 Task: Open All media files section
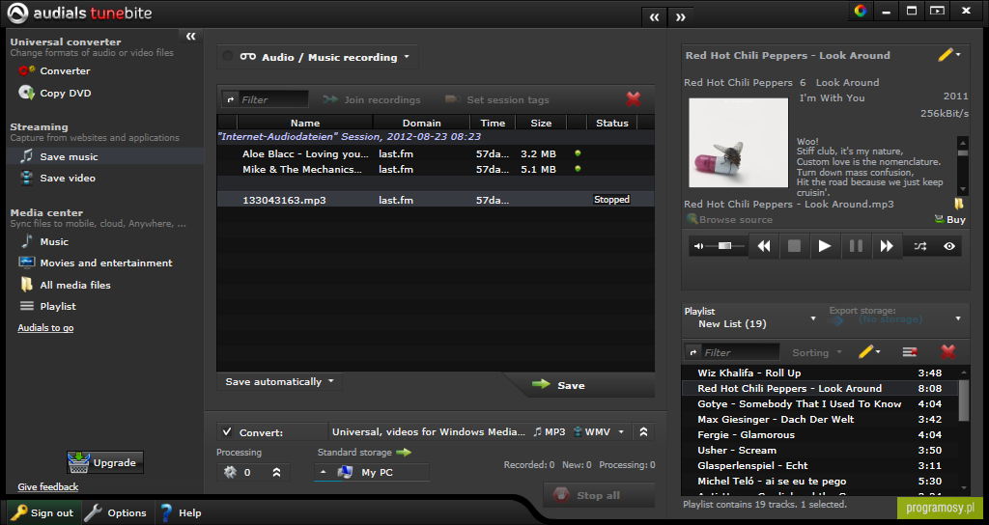point(65,285)
